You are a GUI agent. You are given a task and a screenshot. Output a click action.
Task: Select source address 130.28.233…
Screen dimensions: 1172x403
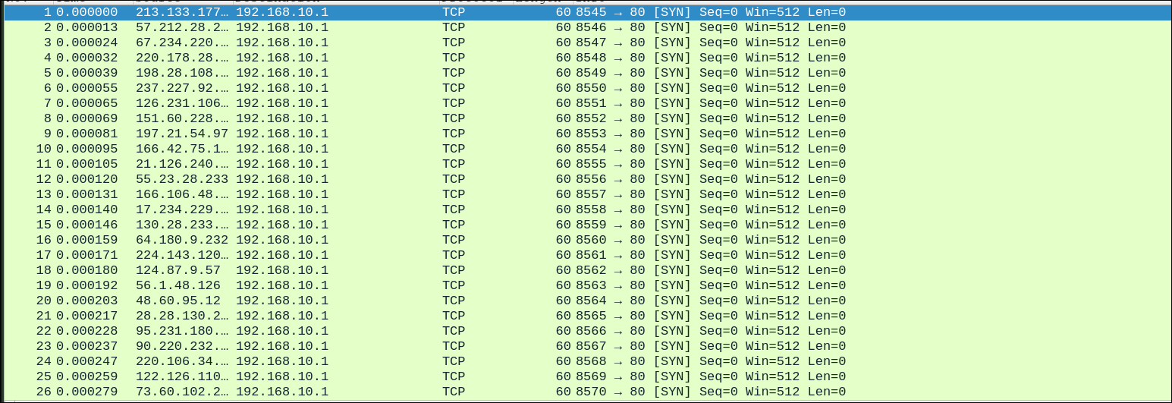(182, 225)
